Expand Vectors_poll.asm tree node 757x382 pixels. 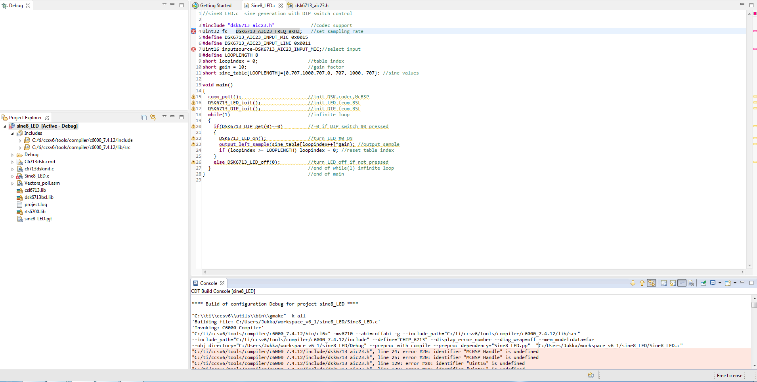pyautogui.click(x=12, y=183)
